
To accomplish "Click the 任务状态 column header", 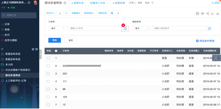I will coord(181,51).
